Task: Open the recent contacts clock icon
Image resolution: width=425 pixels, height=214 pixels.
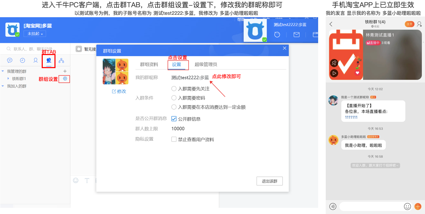Action: 22,60
